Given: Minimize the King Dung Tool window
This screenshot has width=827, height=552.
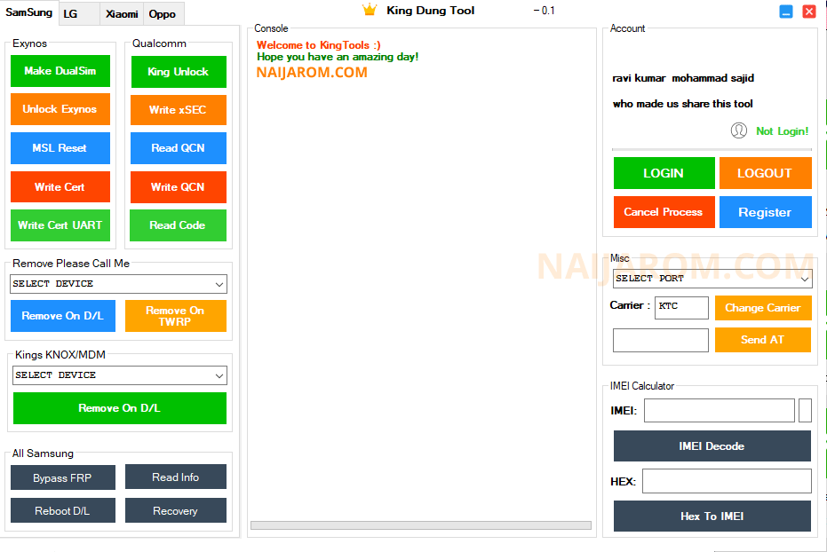Looking at the screenshot, I should point(786,12).
